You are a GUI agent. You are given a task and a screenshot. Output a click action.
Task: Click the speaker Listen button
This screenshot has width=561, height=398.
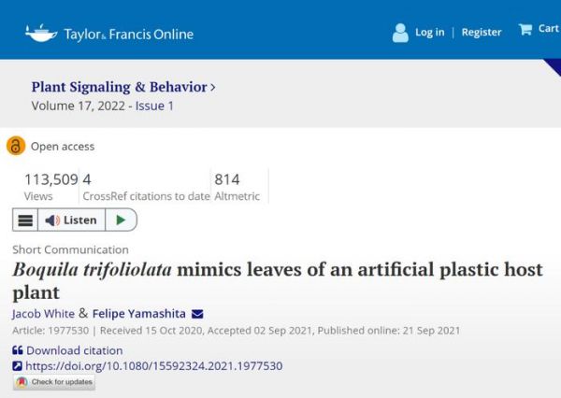(72, 220)
